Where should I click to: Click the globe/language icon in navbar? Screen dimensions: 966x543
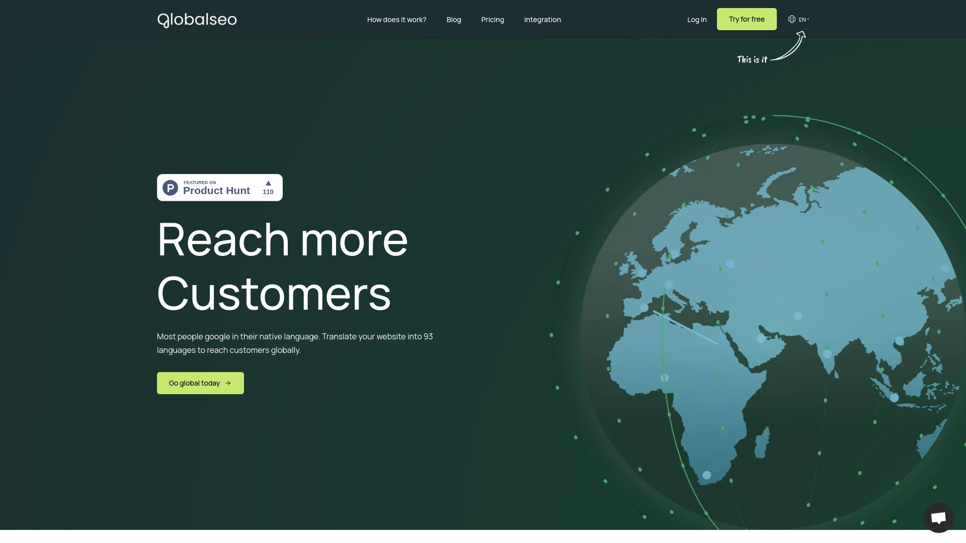791,19
